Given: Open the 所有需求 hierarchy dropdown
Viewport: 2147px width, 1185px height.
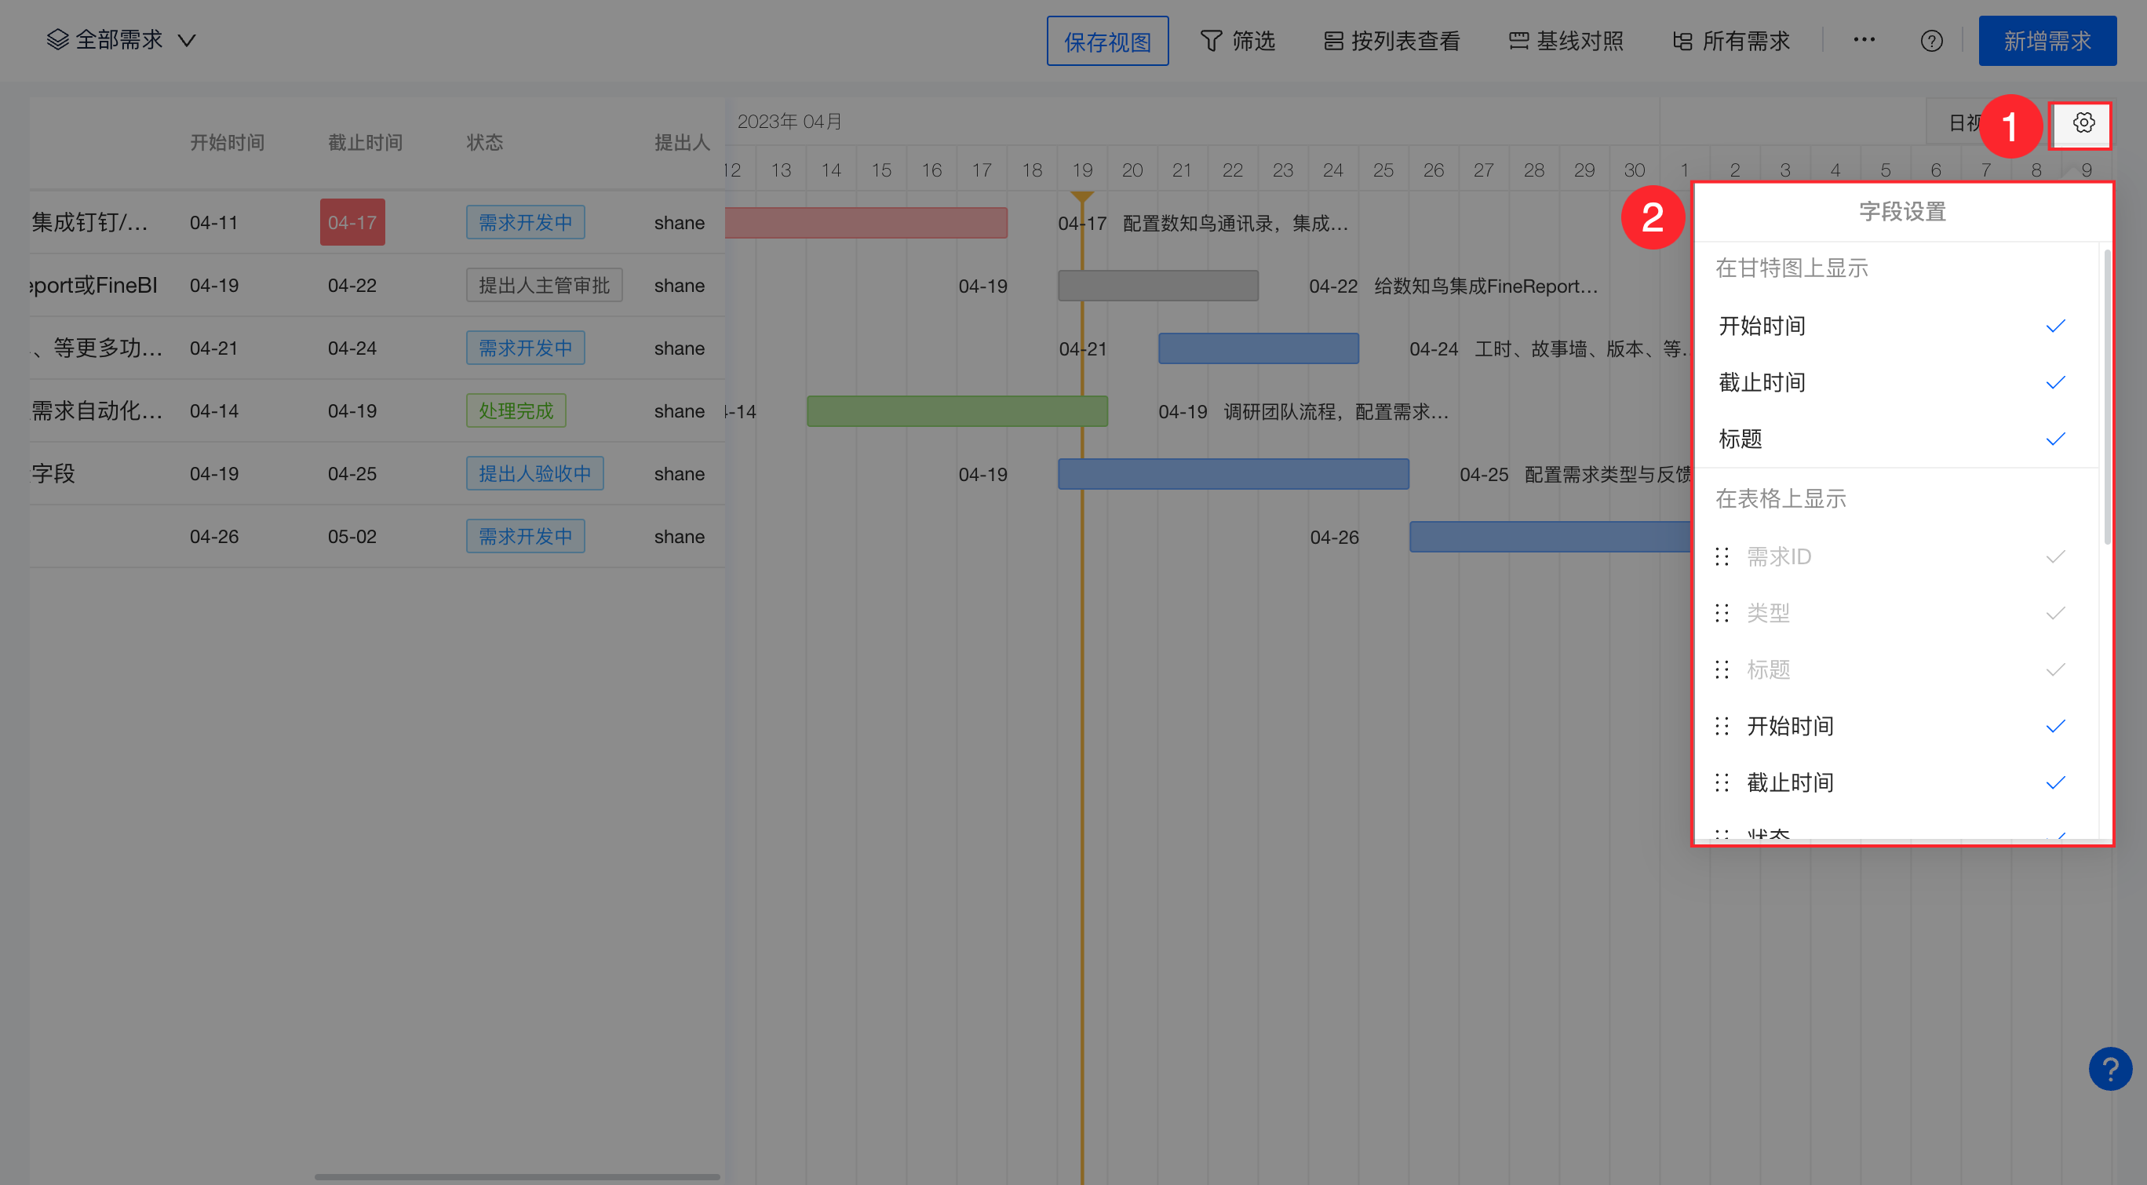Looking at the screenshot, I should (1731, 41).
